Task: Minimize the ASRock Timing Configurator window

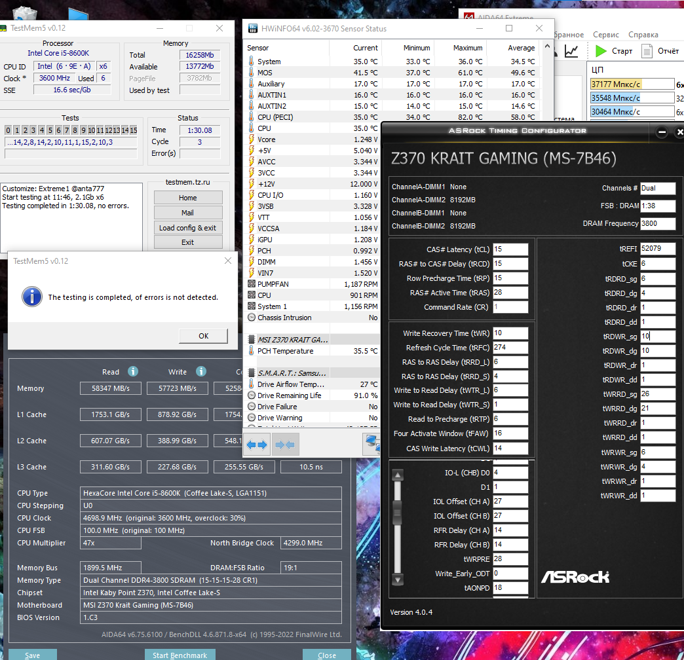Action: click(x=662, y=132)
